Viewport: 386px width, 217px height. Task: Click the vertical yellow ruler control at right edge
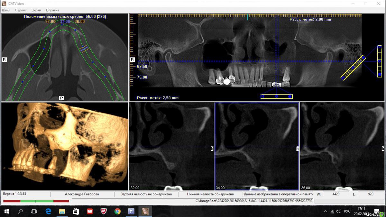coord(380,61)
